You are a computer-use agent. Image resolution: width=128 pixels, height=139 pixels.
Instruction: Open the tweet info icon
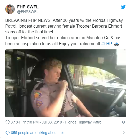(x=124, y=122)
